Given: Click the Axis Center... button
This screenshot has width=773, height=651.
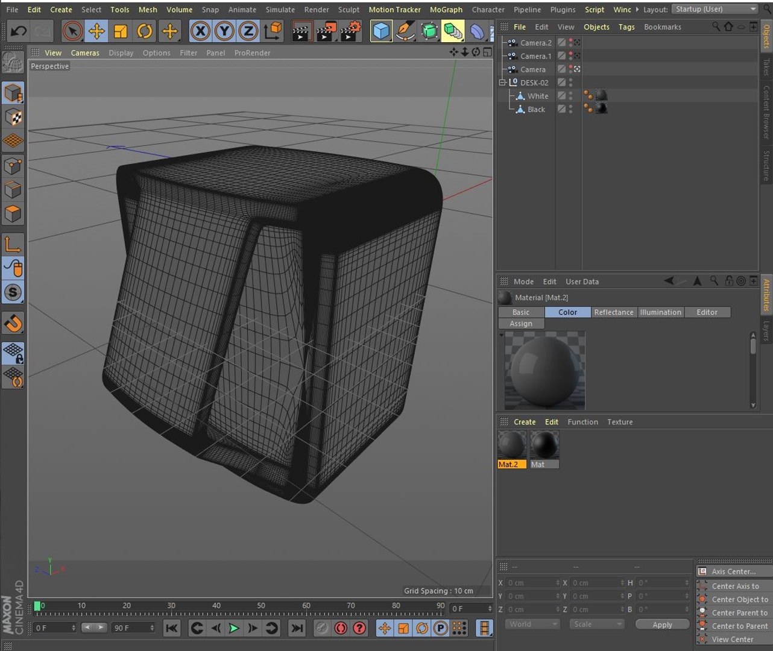Looking at the screenshot, I should 734,571.
